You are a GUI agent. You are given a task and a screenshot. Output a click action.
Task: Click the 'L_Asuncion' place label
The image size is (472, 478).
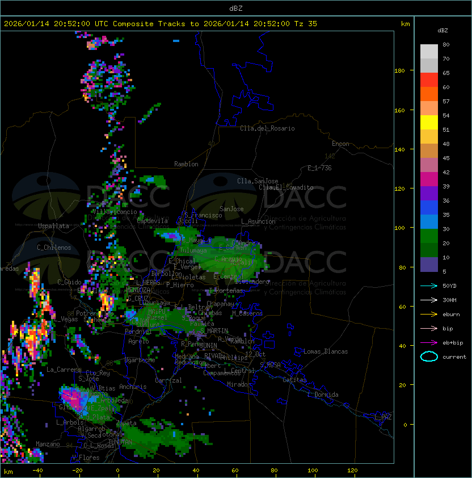click(258, 221)
